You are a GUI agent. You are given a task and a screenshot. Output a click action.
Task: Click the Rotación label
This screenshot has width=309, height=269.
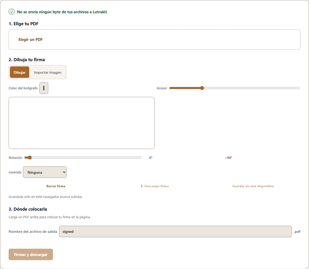click(15, 158)
